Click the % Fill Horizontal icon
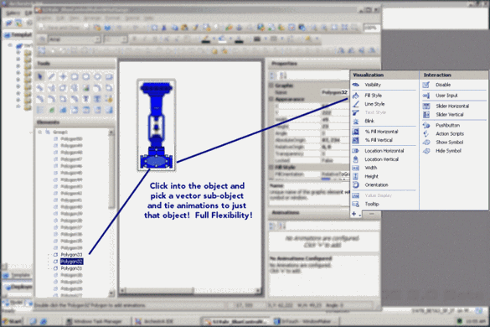 pos(356,132)
